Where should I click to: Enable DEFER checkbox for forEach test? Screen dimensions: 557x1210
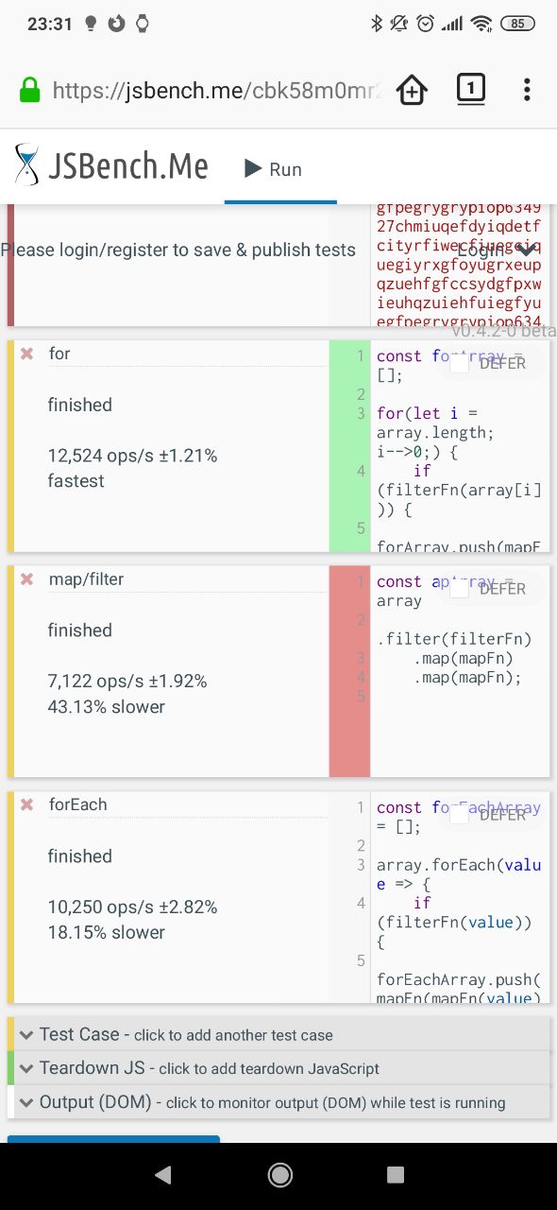[x=459, y=815]
